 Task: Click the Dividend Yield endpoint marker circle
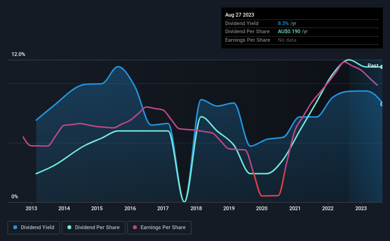pos(382,104)
